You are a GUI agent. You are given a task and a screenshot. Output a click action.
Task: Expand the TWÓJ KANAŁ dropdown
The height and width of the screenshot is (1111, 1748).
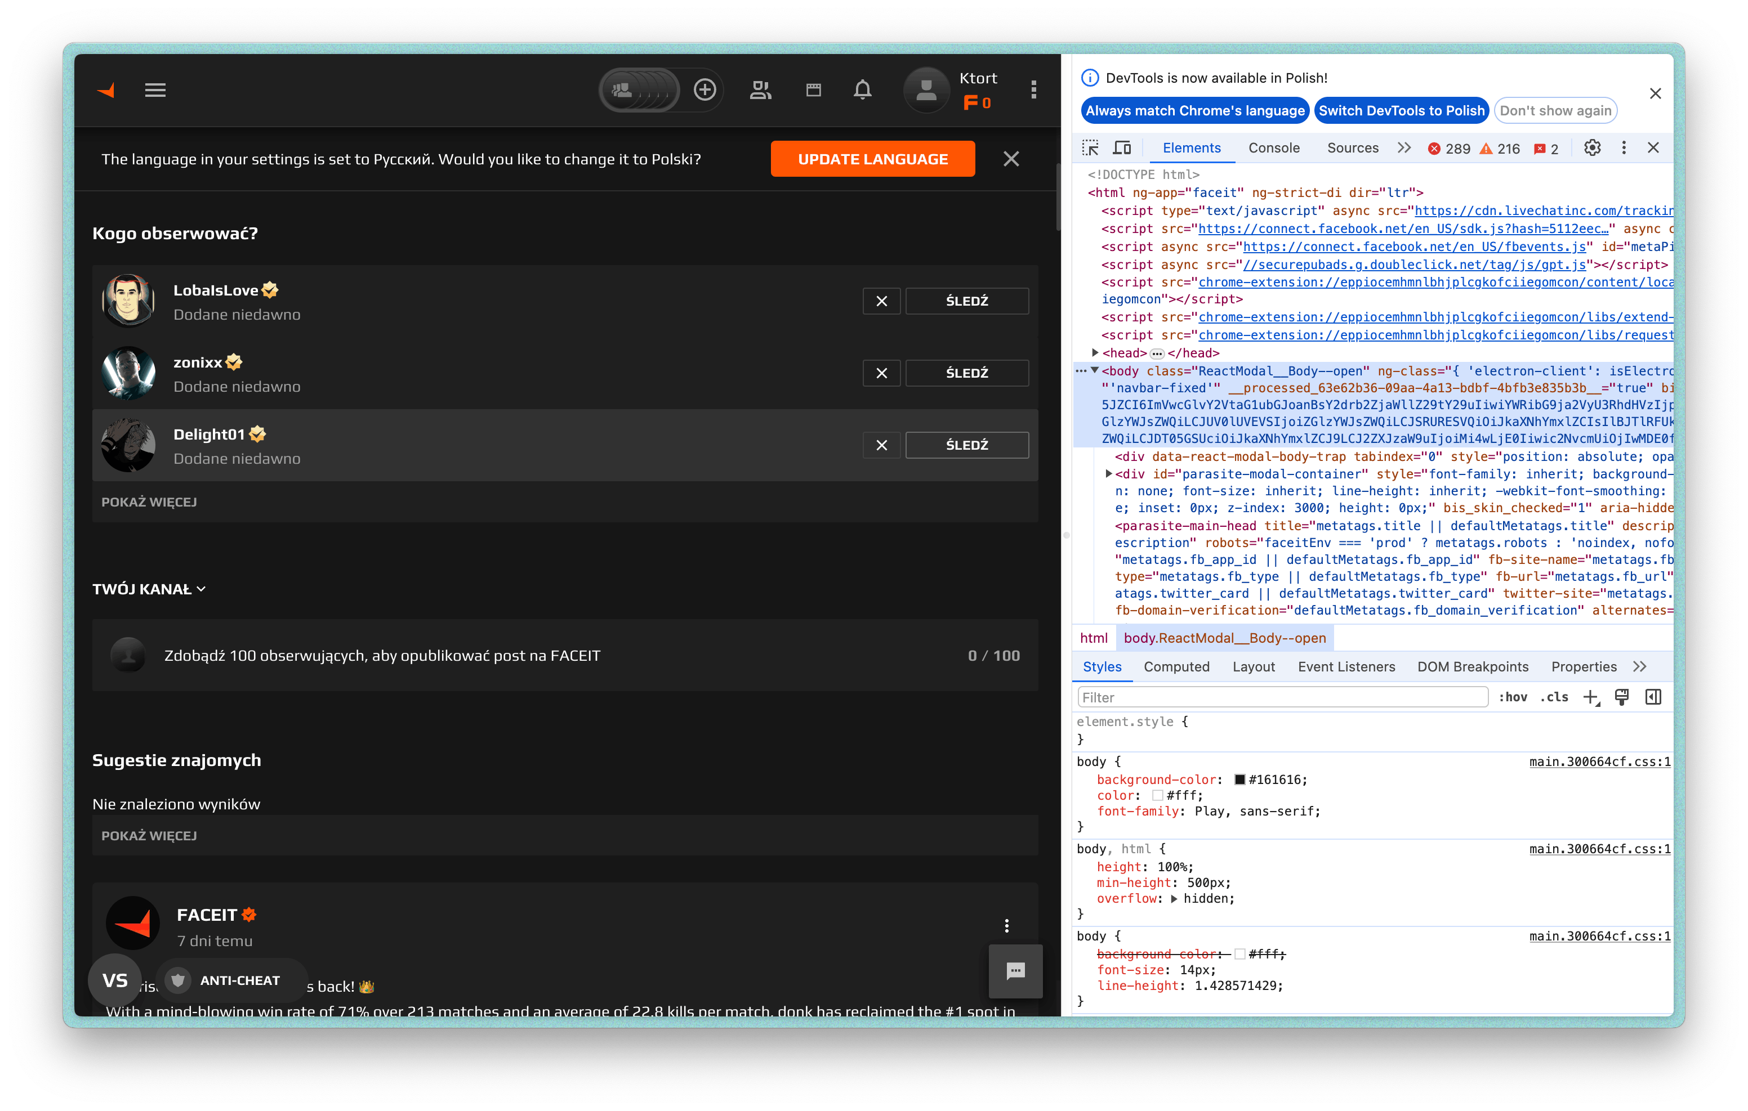click(x=149, y=589)
